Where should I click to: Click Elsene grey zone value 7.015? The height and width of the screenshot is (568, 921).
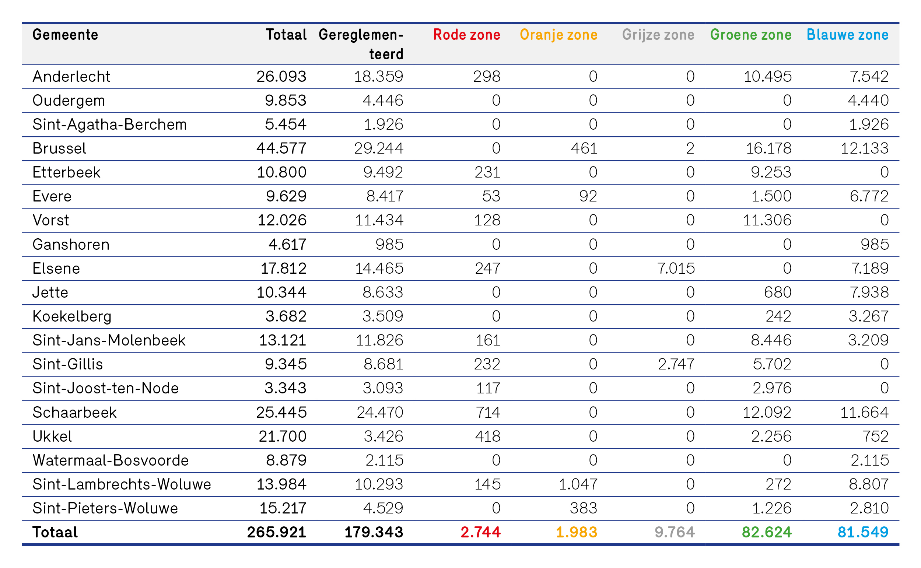676,269
